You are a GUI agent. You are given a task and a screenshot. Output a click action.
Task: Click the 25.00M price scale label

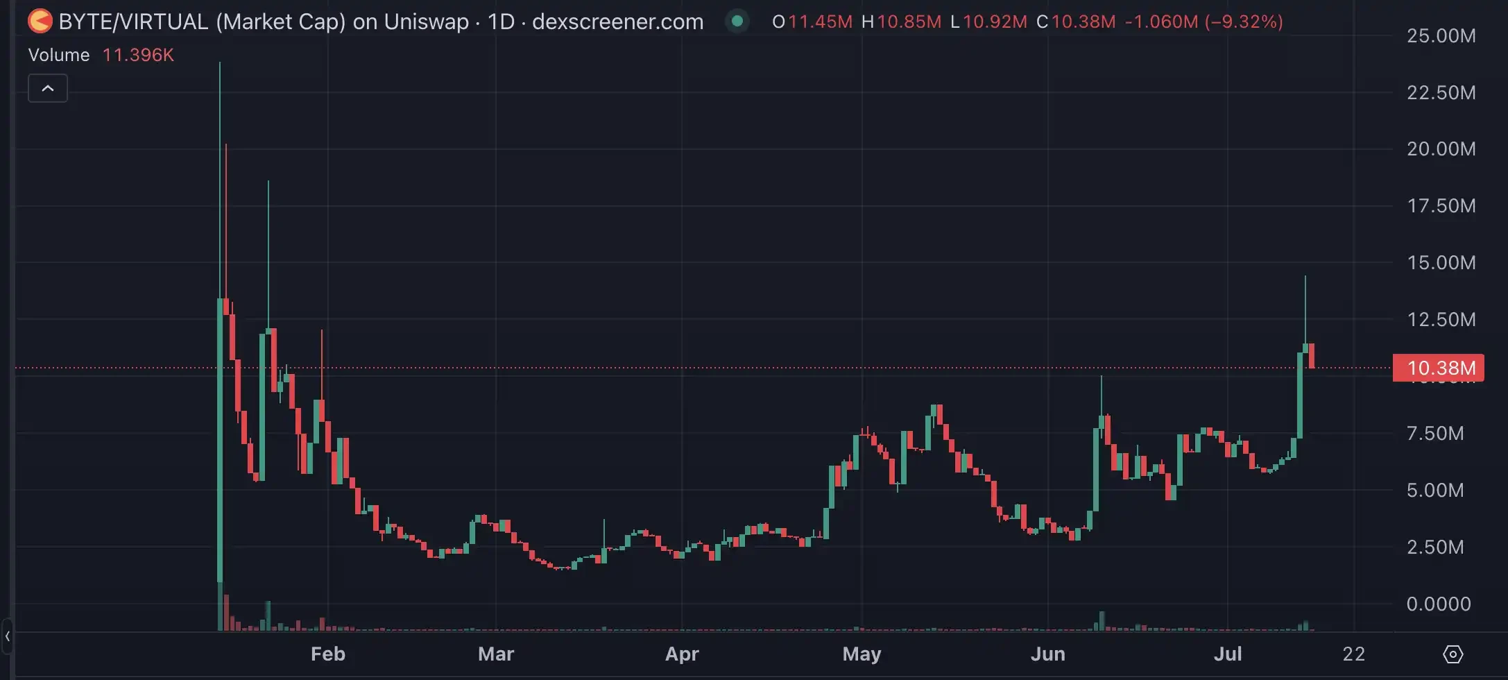[1441, 35]
